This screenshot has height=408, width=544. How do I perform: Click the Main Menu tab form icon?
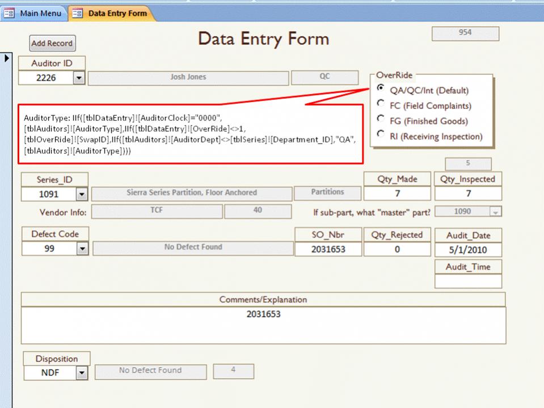coord(10,13)
